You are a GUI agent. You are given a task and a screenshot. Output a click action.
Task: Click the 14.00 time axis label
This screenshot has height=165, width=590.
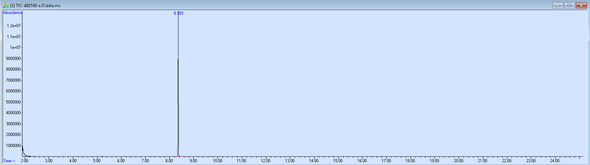(x=314, y=161)
